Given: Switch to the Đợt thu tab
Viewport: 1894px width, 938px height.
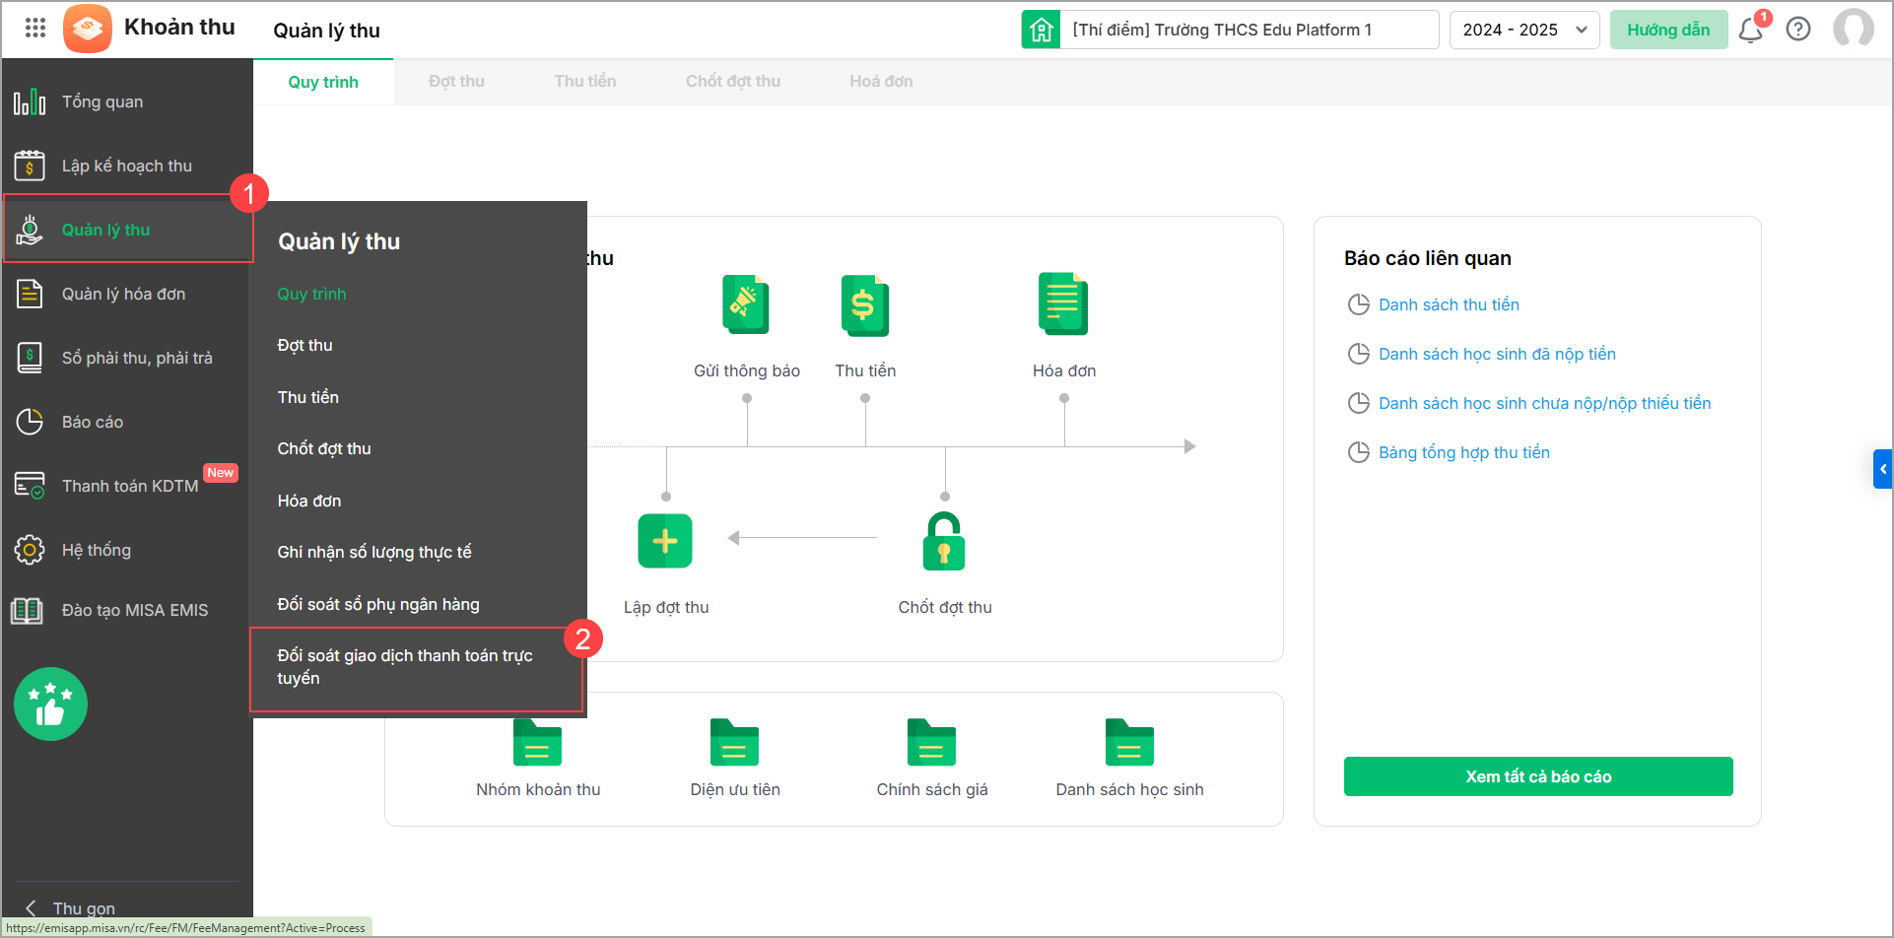Looking at the screenshot, I should pyautogui.click(x=456, y=81).
